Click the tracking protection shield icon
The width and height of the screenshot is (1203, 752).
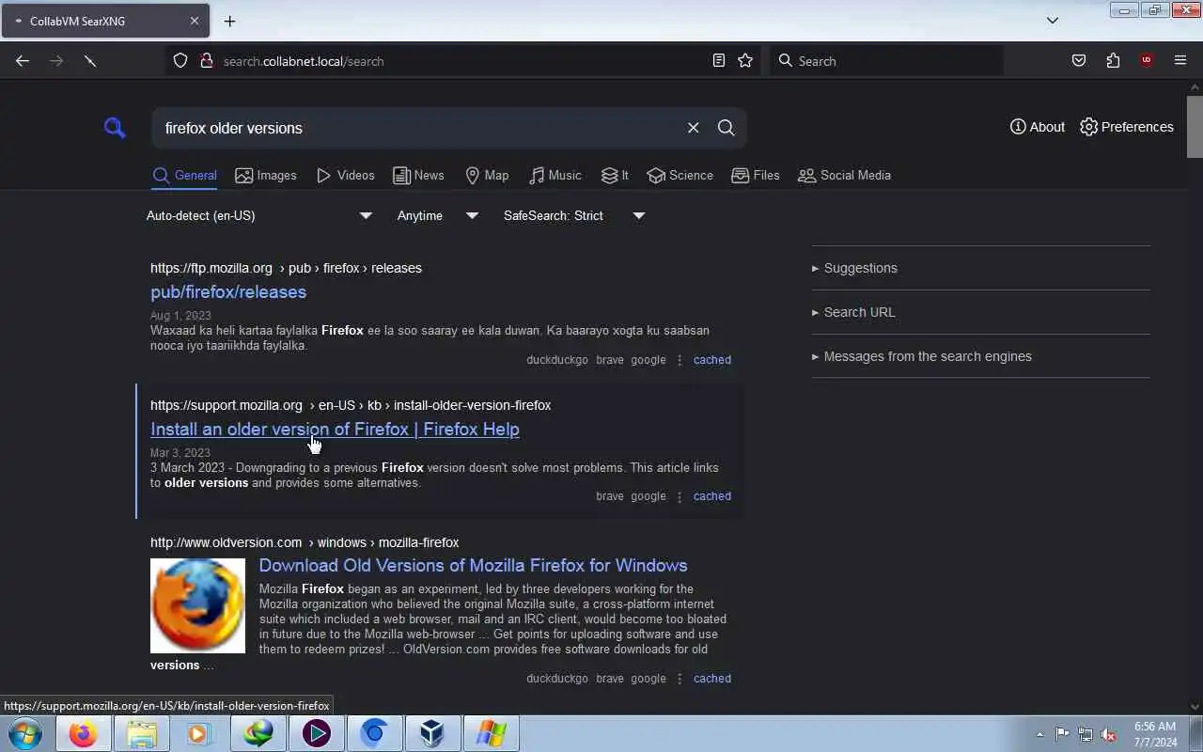[x=180, y=61]
